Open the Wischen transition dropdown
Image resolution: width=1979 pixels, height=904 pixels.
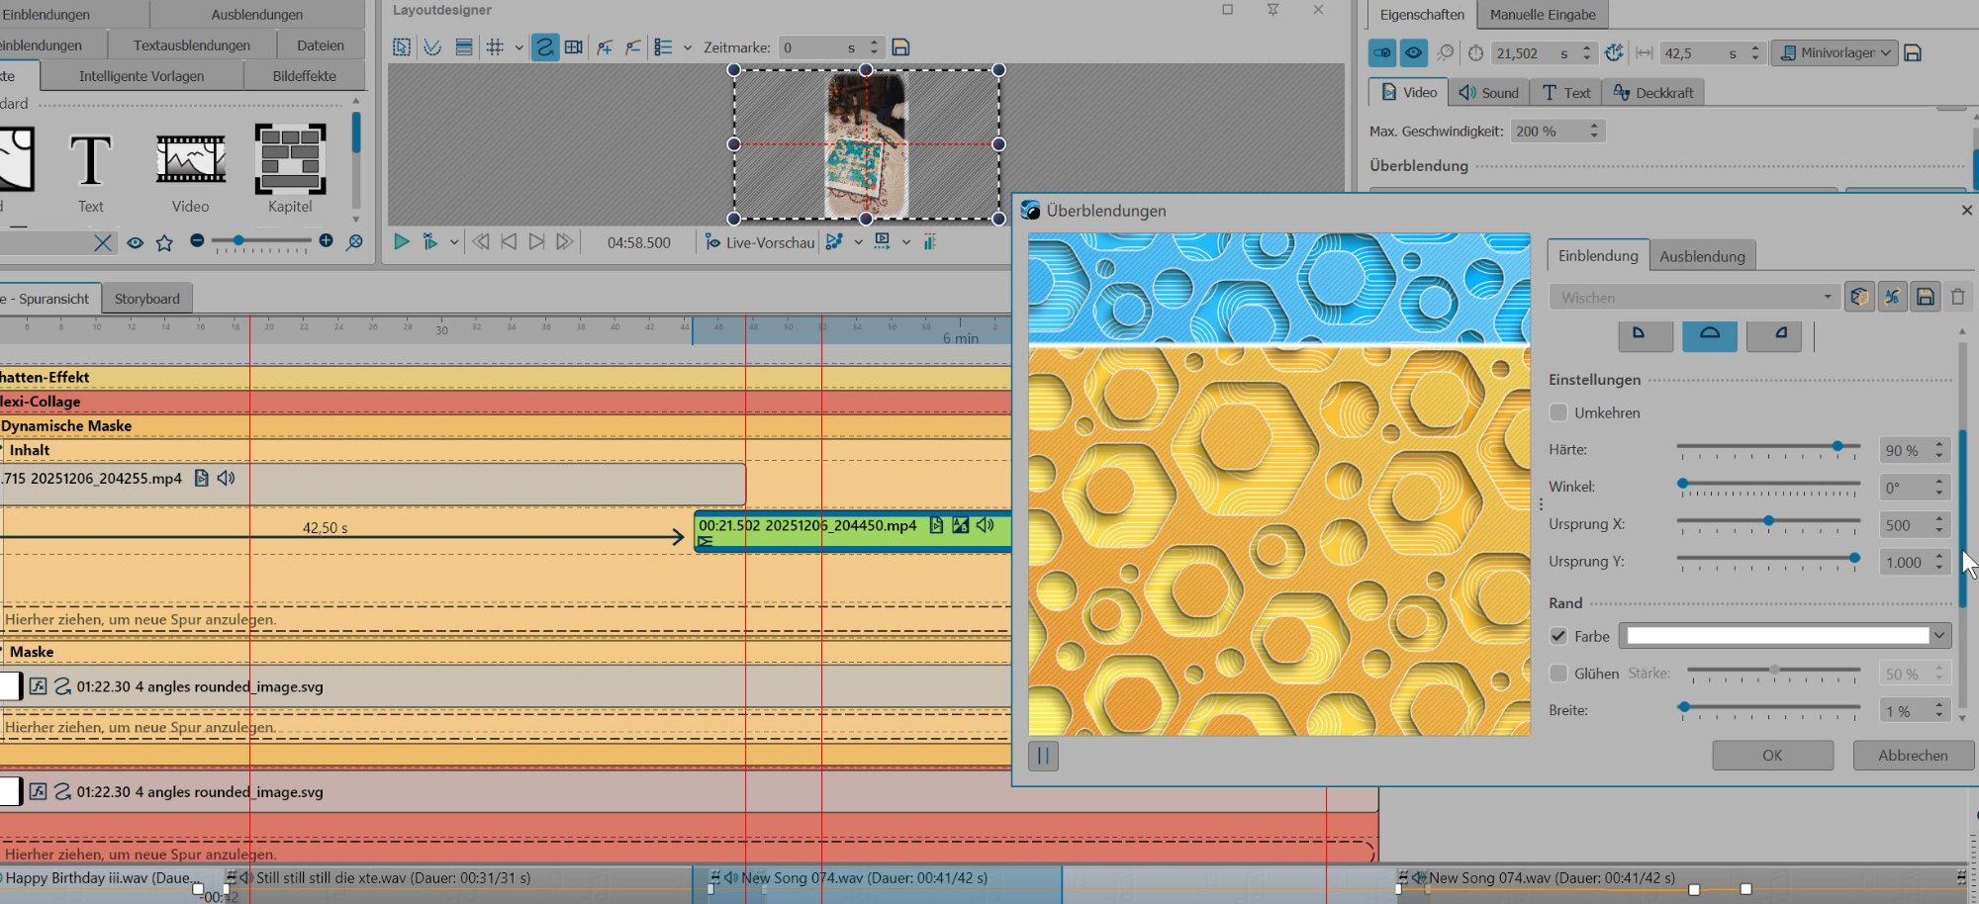pos(1694,297)
